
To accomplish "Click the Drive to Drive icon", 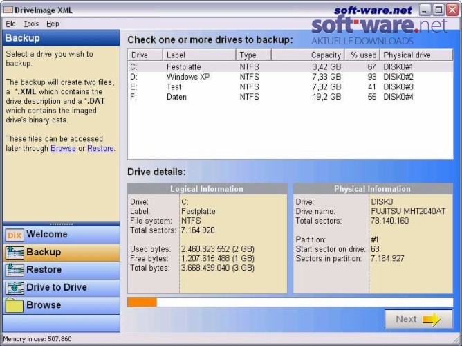I will (15, 288).
